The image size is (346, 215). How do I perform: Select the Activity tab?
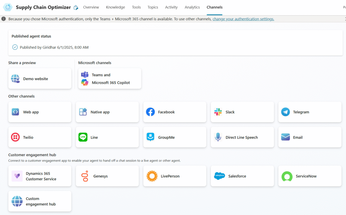pos(171,7)
